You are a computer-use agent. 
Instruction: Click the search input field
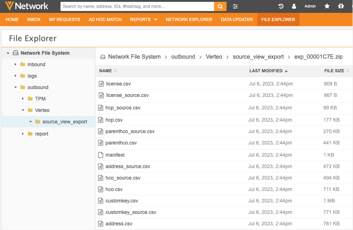coord(137,6)
